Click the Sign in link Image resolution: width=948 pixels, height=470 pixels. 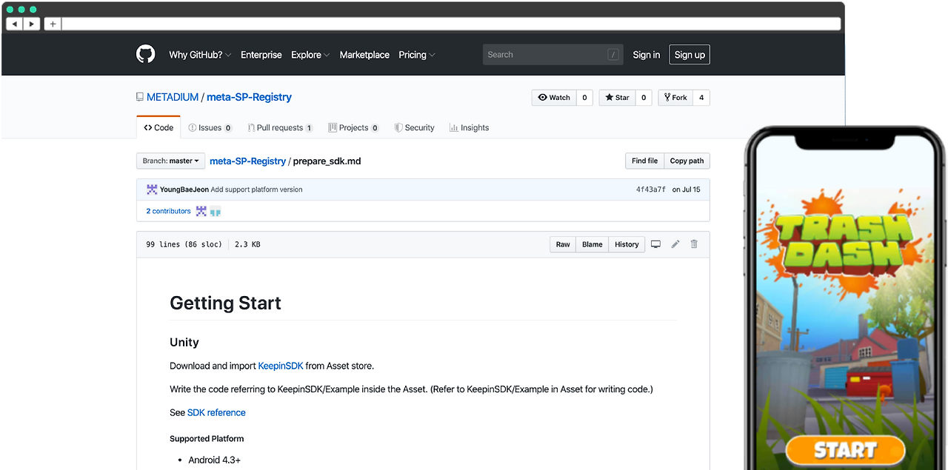[647, 55]
